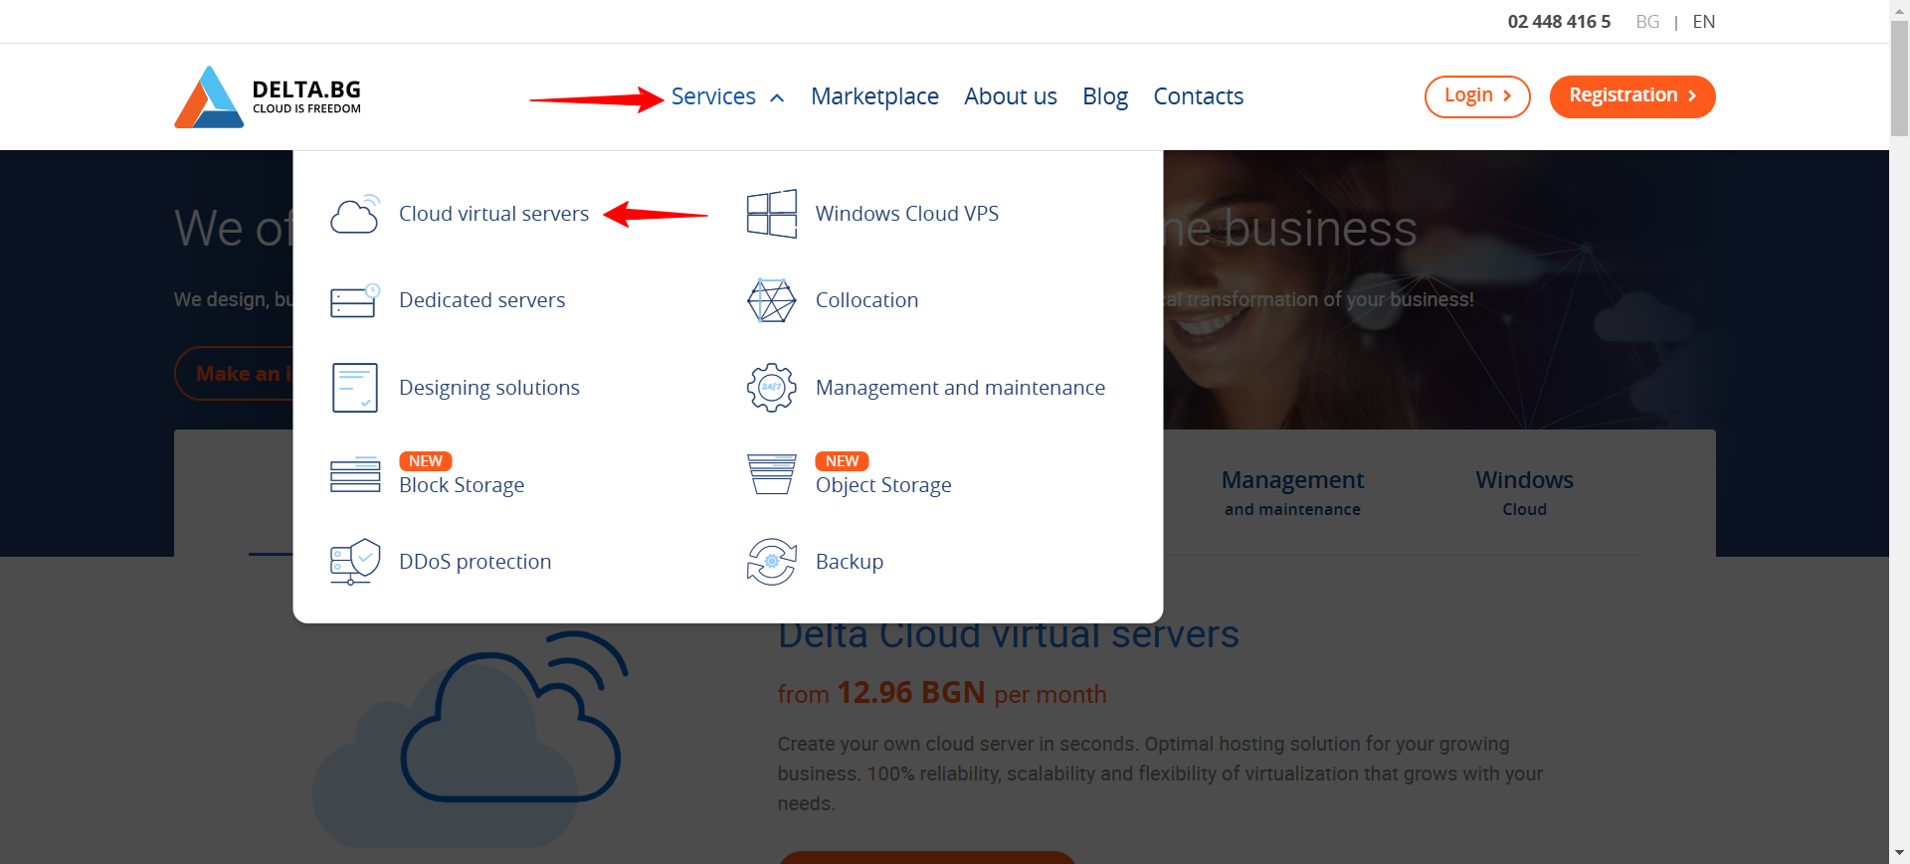Open DDoS protection service

(476, 562)
